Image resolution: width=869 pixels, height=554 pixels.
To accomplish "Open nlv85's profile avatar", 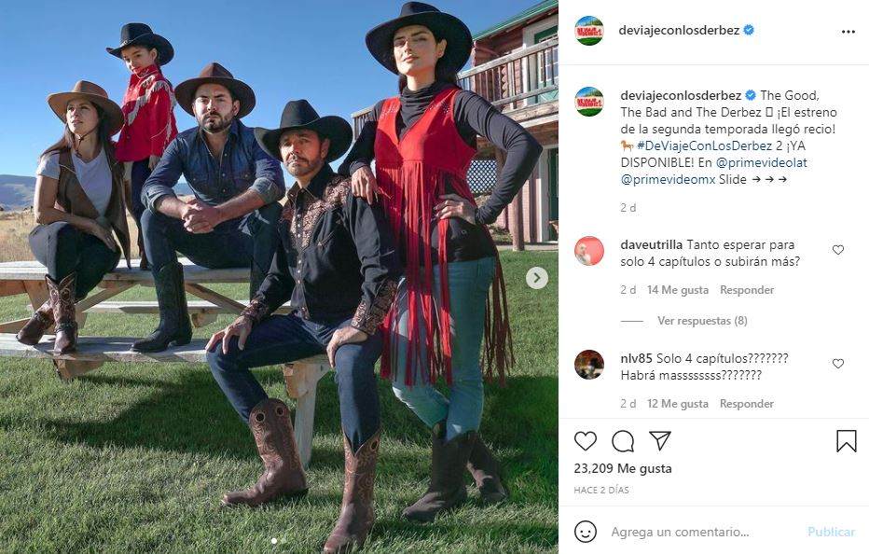I will [x=588, y=365].
